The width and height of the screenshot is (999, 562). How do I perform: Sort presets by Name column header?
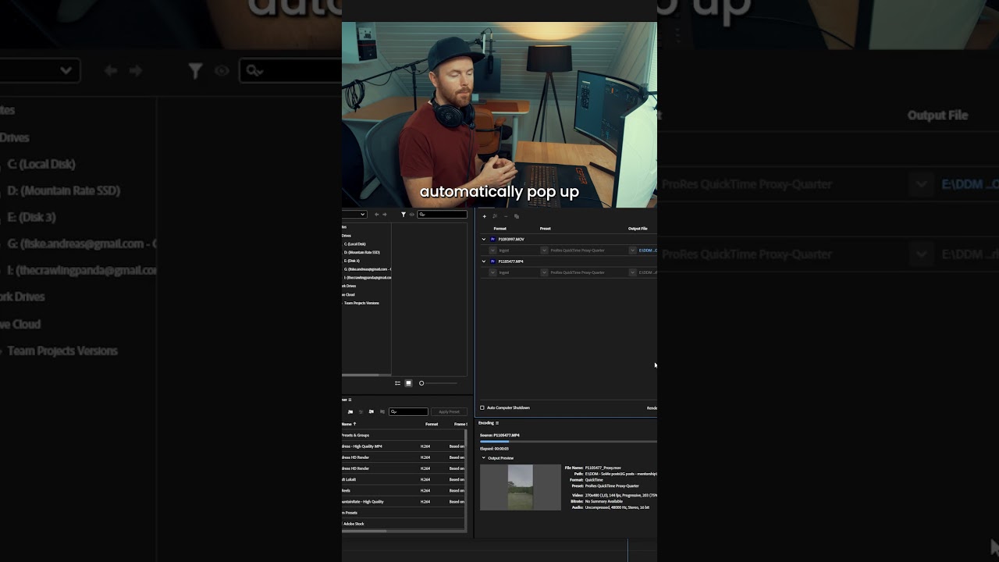(x=347, y=424)
